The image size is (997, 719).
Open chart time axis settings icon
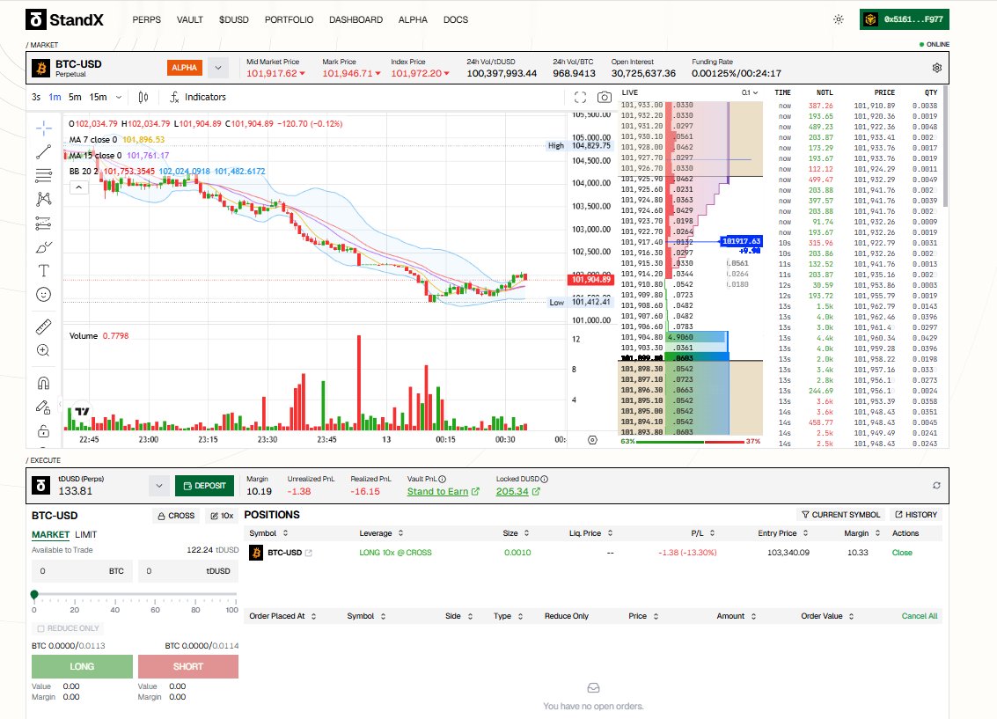(592, 440)
